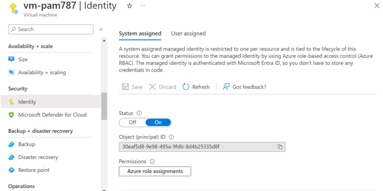Click the Availability + scale heading
383x191 pixels.
click(x=30, y=46)
